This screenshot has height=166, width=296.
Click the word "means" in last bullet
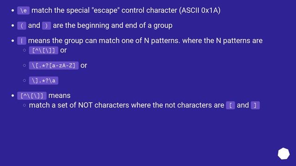(x=60, y=95)
